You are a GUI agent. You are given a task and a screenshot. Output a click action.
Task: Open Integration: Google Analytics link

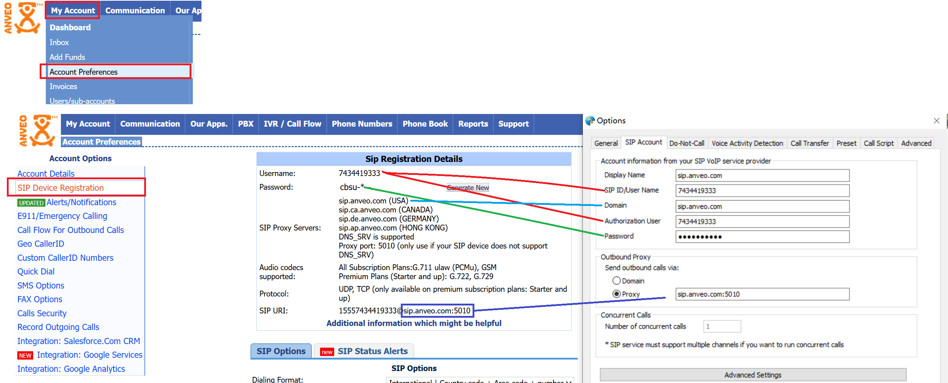click(x=71, y=369)
